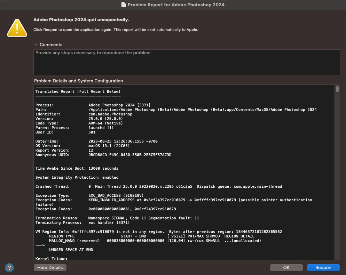
Task: Click the report details scrollbar thumb
Action: pyautogui.click(x=337, y=89)
